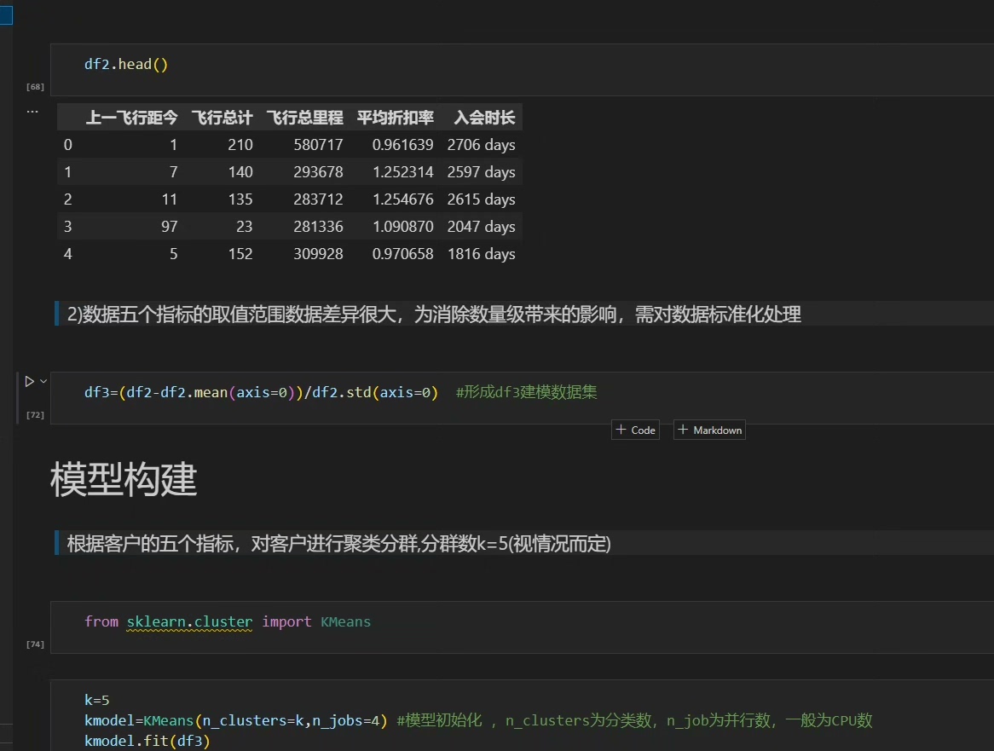The width and height of the screenshot is (994, 751).
Task: Click the discount rate 1.090870
Action: point(402,227)
